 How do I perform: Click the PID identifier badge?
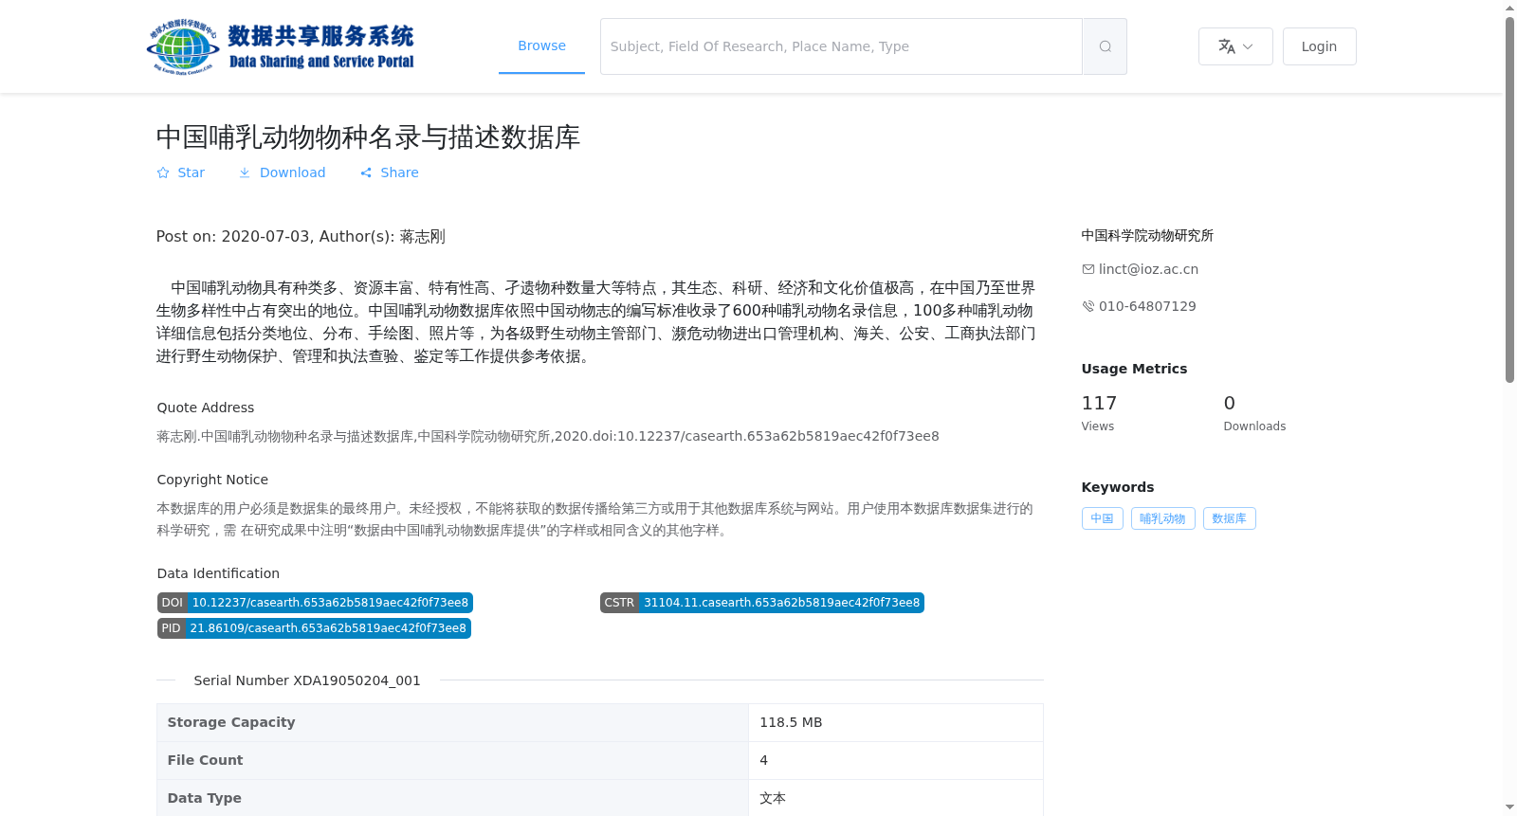click(314, 628)
